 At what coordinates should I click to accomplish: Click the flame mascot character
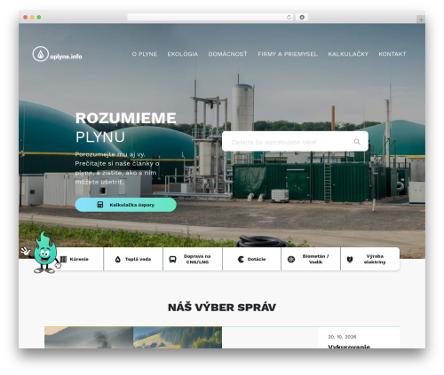[44, 253]
